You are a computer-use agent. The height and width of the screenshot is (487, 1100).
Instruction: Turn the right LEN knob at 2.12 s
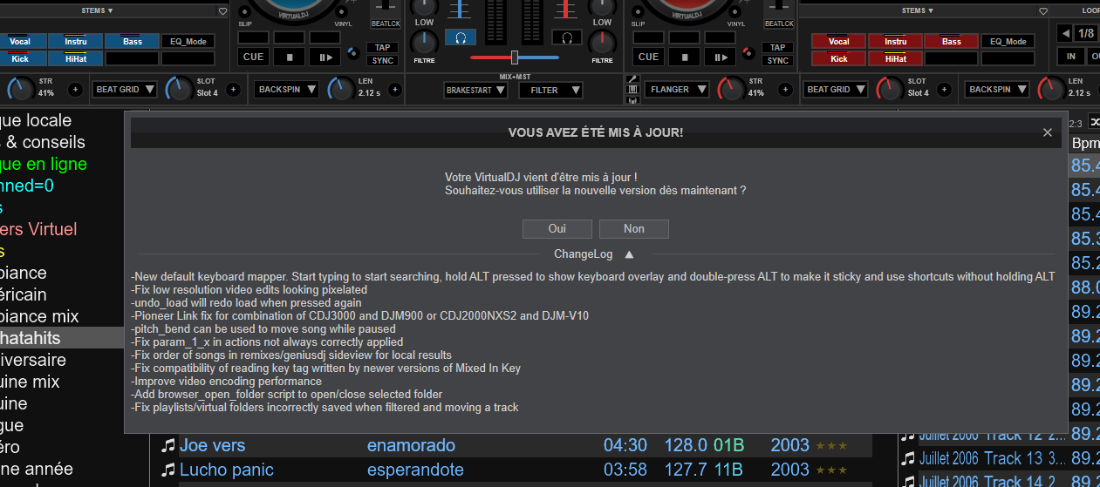click(x=1050, y=88)
